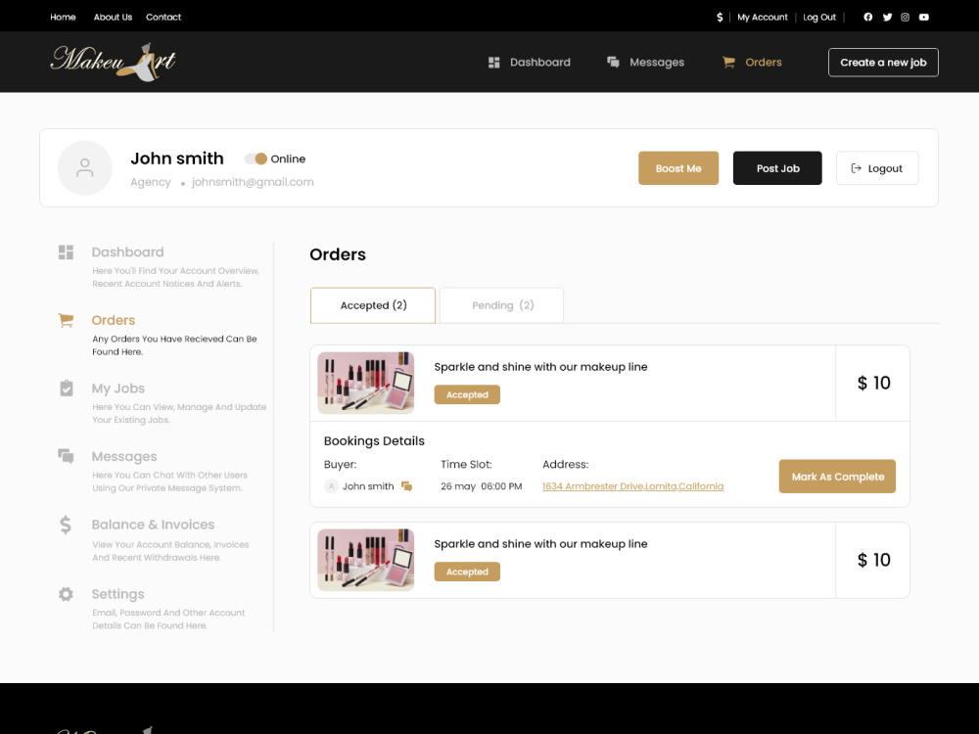
Task: Open About Us in the top menu
Action: (113, 17)
